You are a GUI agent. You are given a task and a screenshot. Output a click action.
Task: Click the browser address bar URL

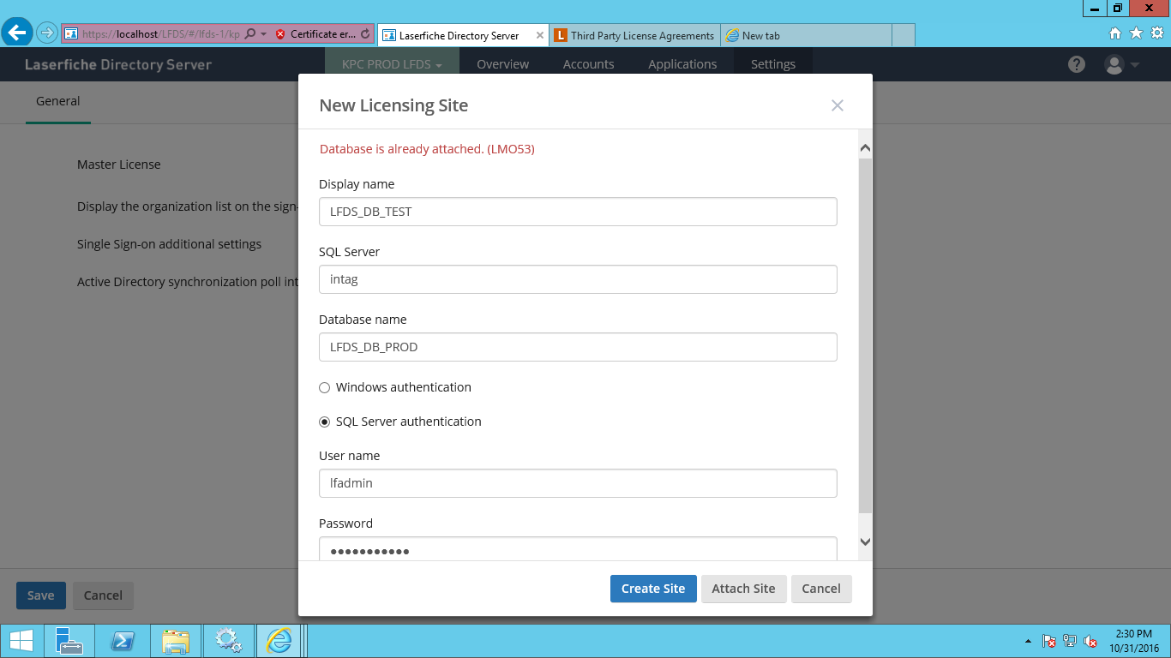pyautogui.click(x=161, y=34)
